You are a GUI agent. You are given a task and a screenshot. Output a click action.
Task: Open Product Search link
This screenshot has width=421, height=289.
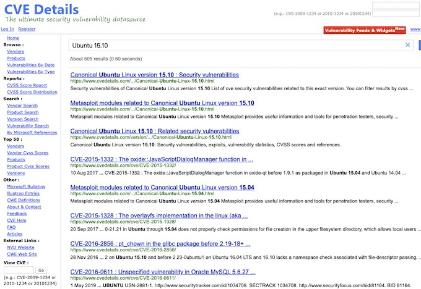pyautogui.click(x=23, y=112)
